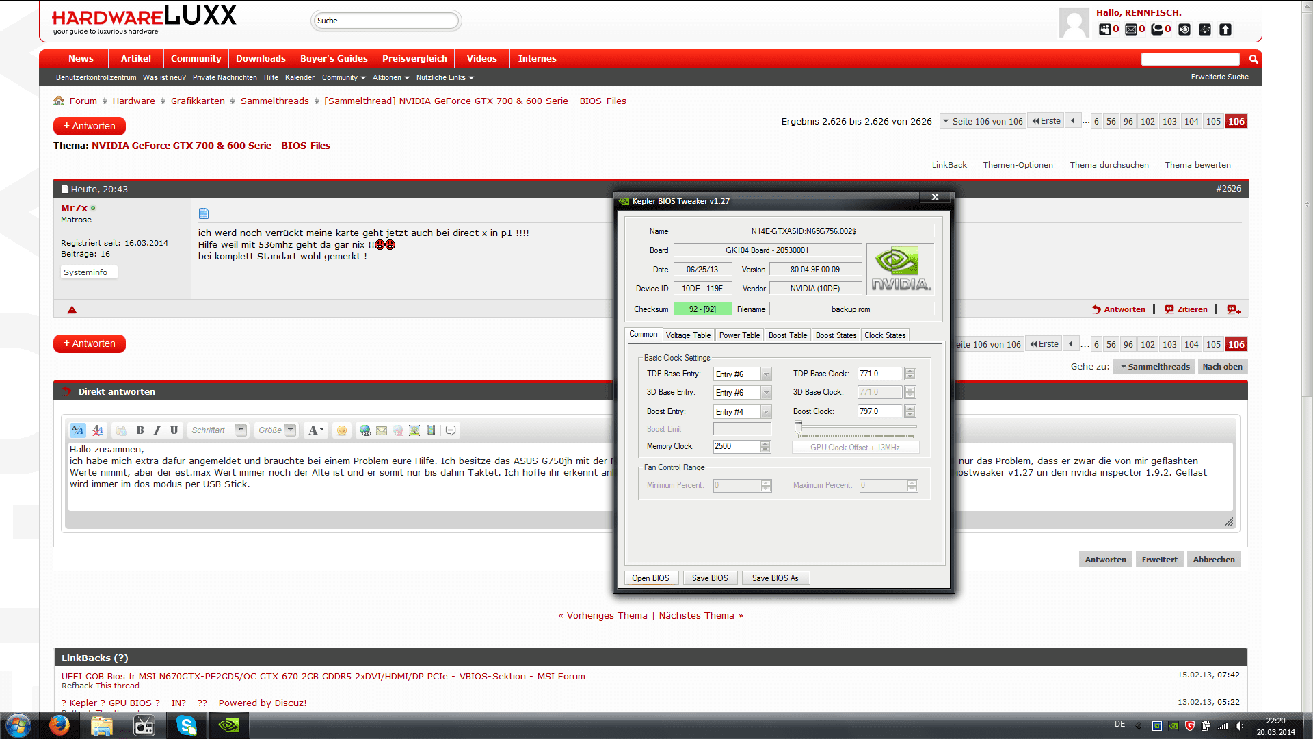Screen dimensions: 1313x739
Task: Click Mr7x online status indicator dot
Action: tap(94, 208)
